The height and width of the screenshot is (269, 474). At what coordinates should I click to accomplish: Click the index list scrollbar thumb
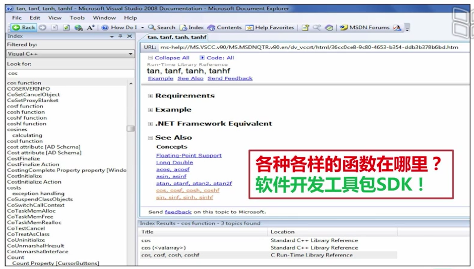pyautogui.click(x=131, y=129)
